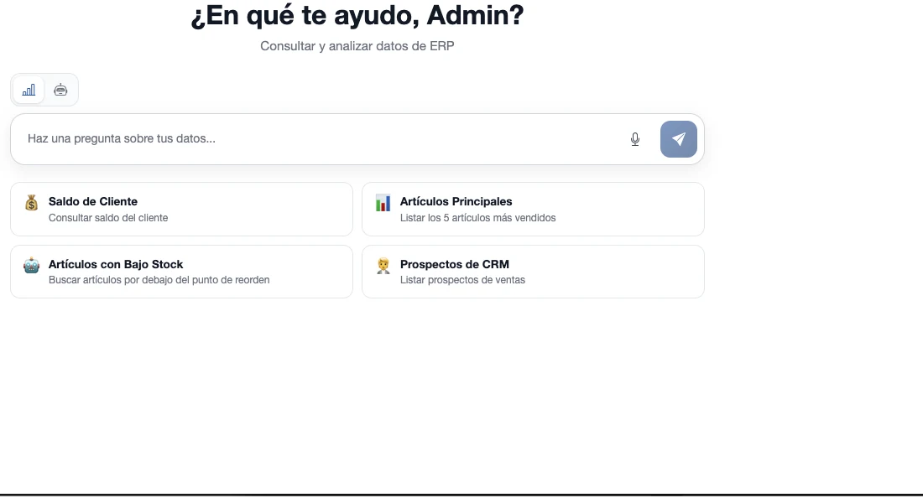Click the person emoji on Prospectos card
The height and width of the screenshot is (503, 923).
[x=383, y=266]
